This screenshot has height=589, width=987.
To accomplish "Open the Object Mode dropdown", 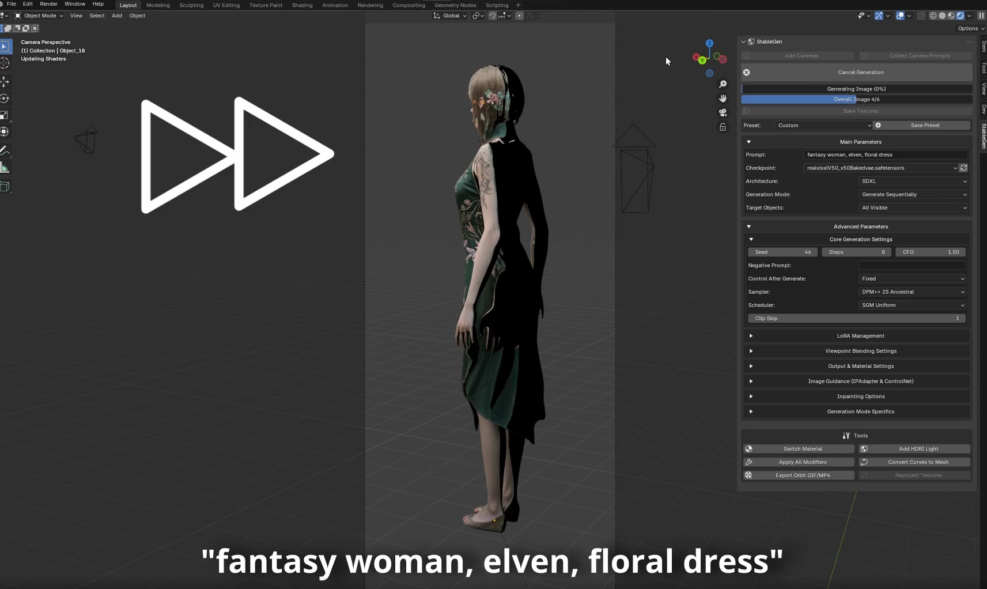I will coord(39,16).
